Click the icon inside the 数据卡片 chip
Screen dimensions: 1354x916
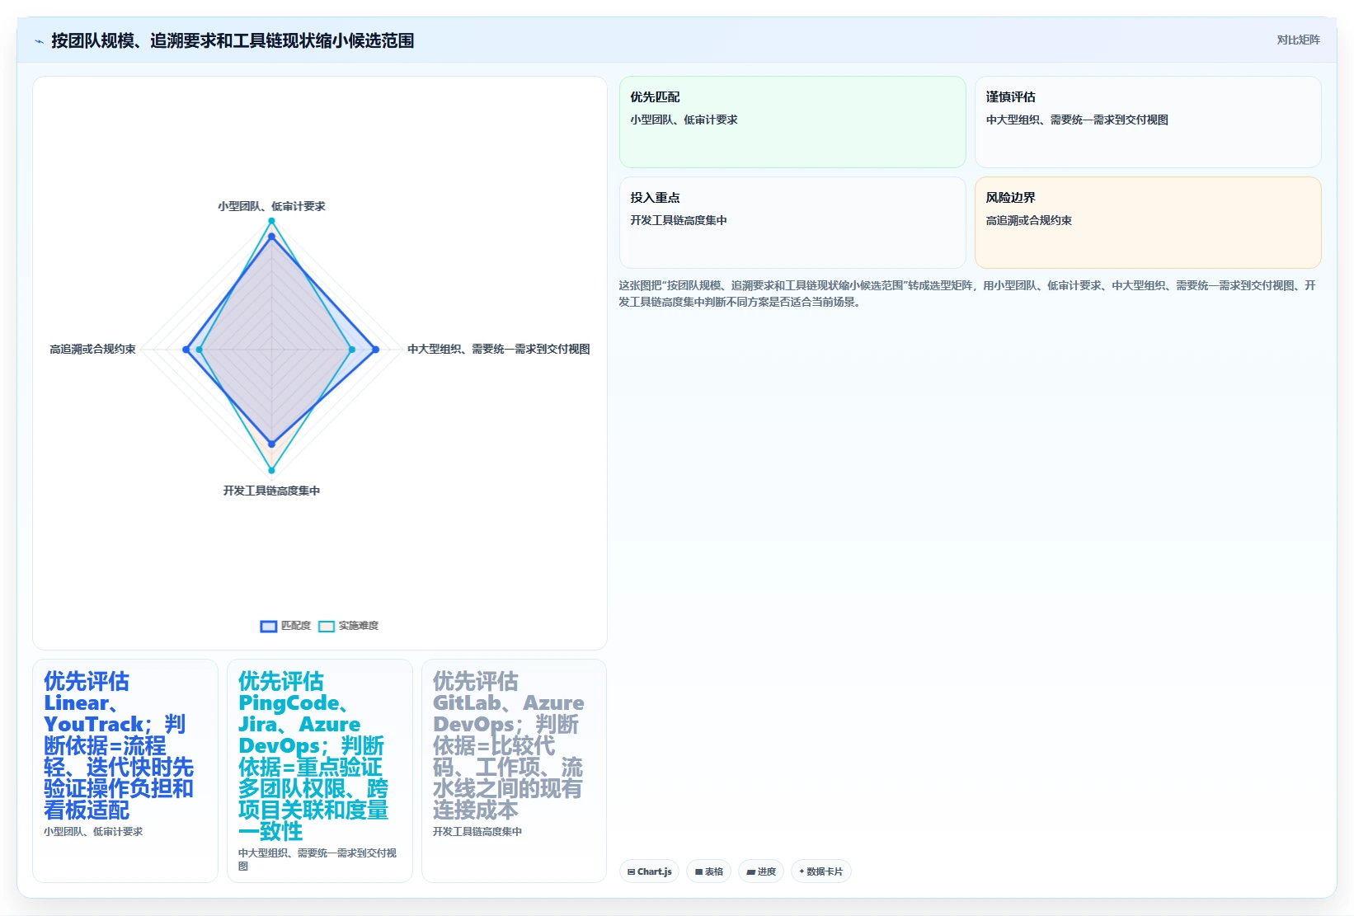point(802,871)
